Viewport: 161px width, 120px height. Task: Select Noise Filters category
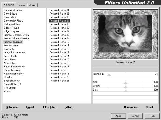click(x=10, y=63)
